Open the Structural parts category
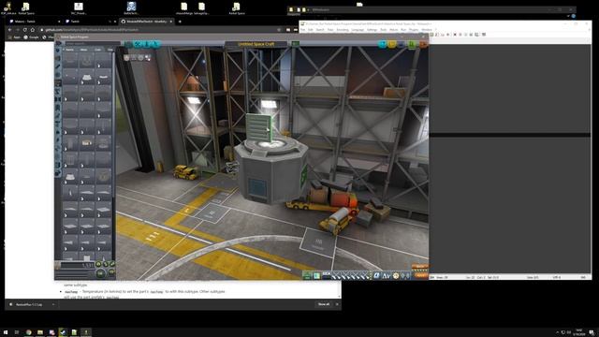The image size is (599, 337). click(58, 82)
